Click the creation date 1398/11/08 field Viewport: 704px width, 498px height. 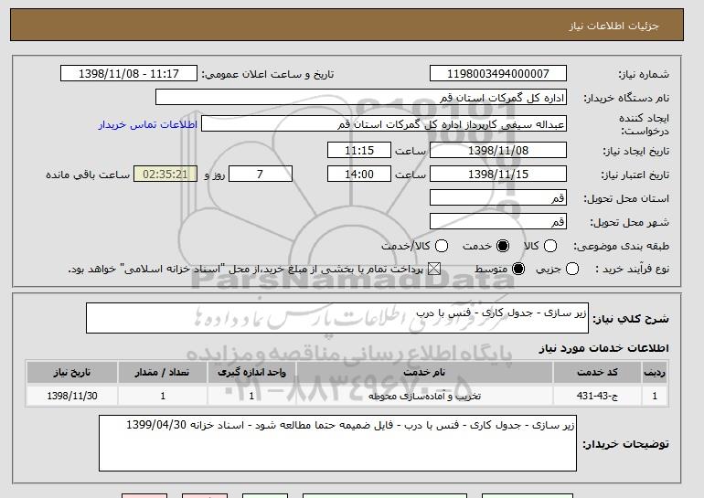pos(498,150)
